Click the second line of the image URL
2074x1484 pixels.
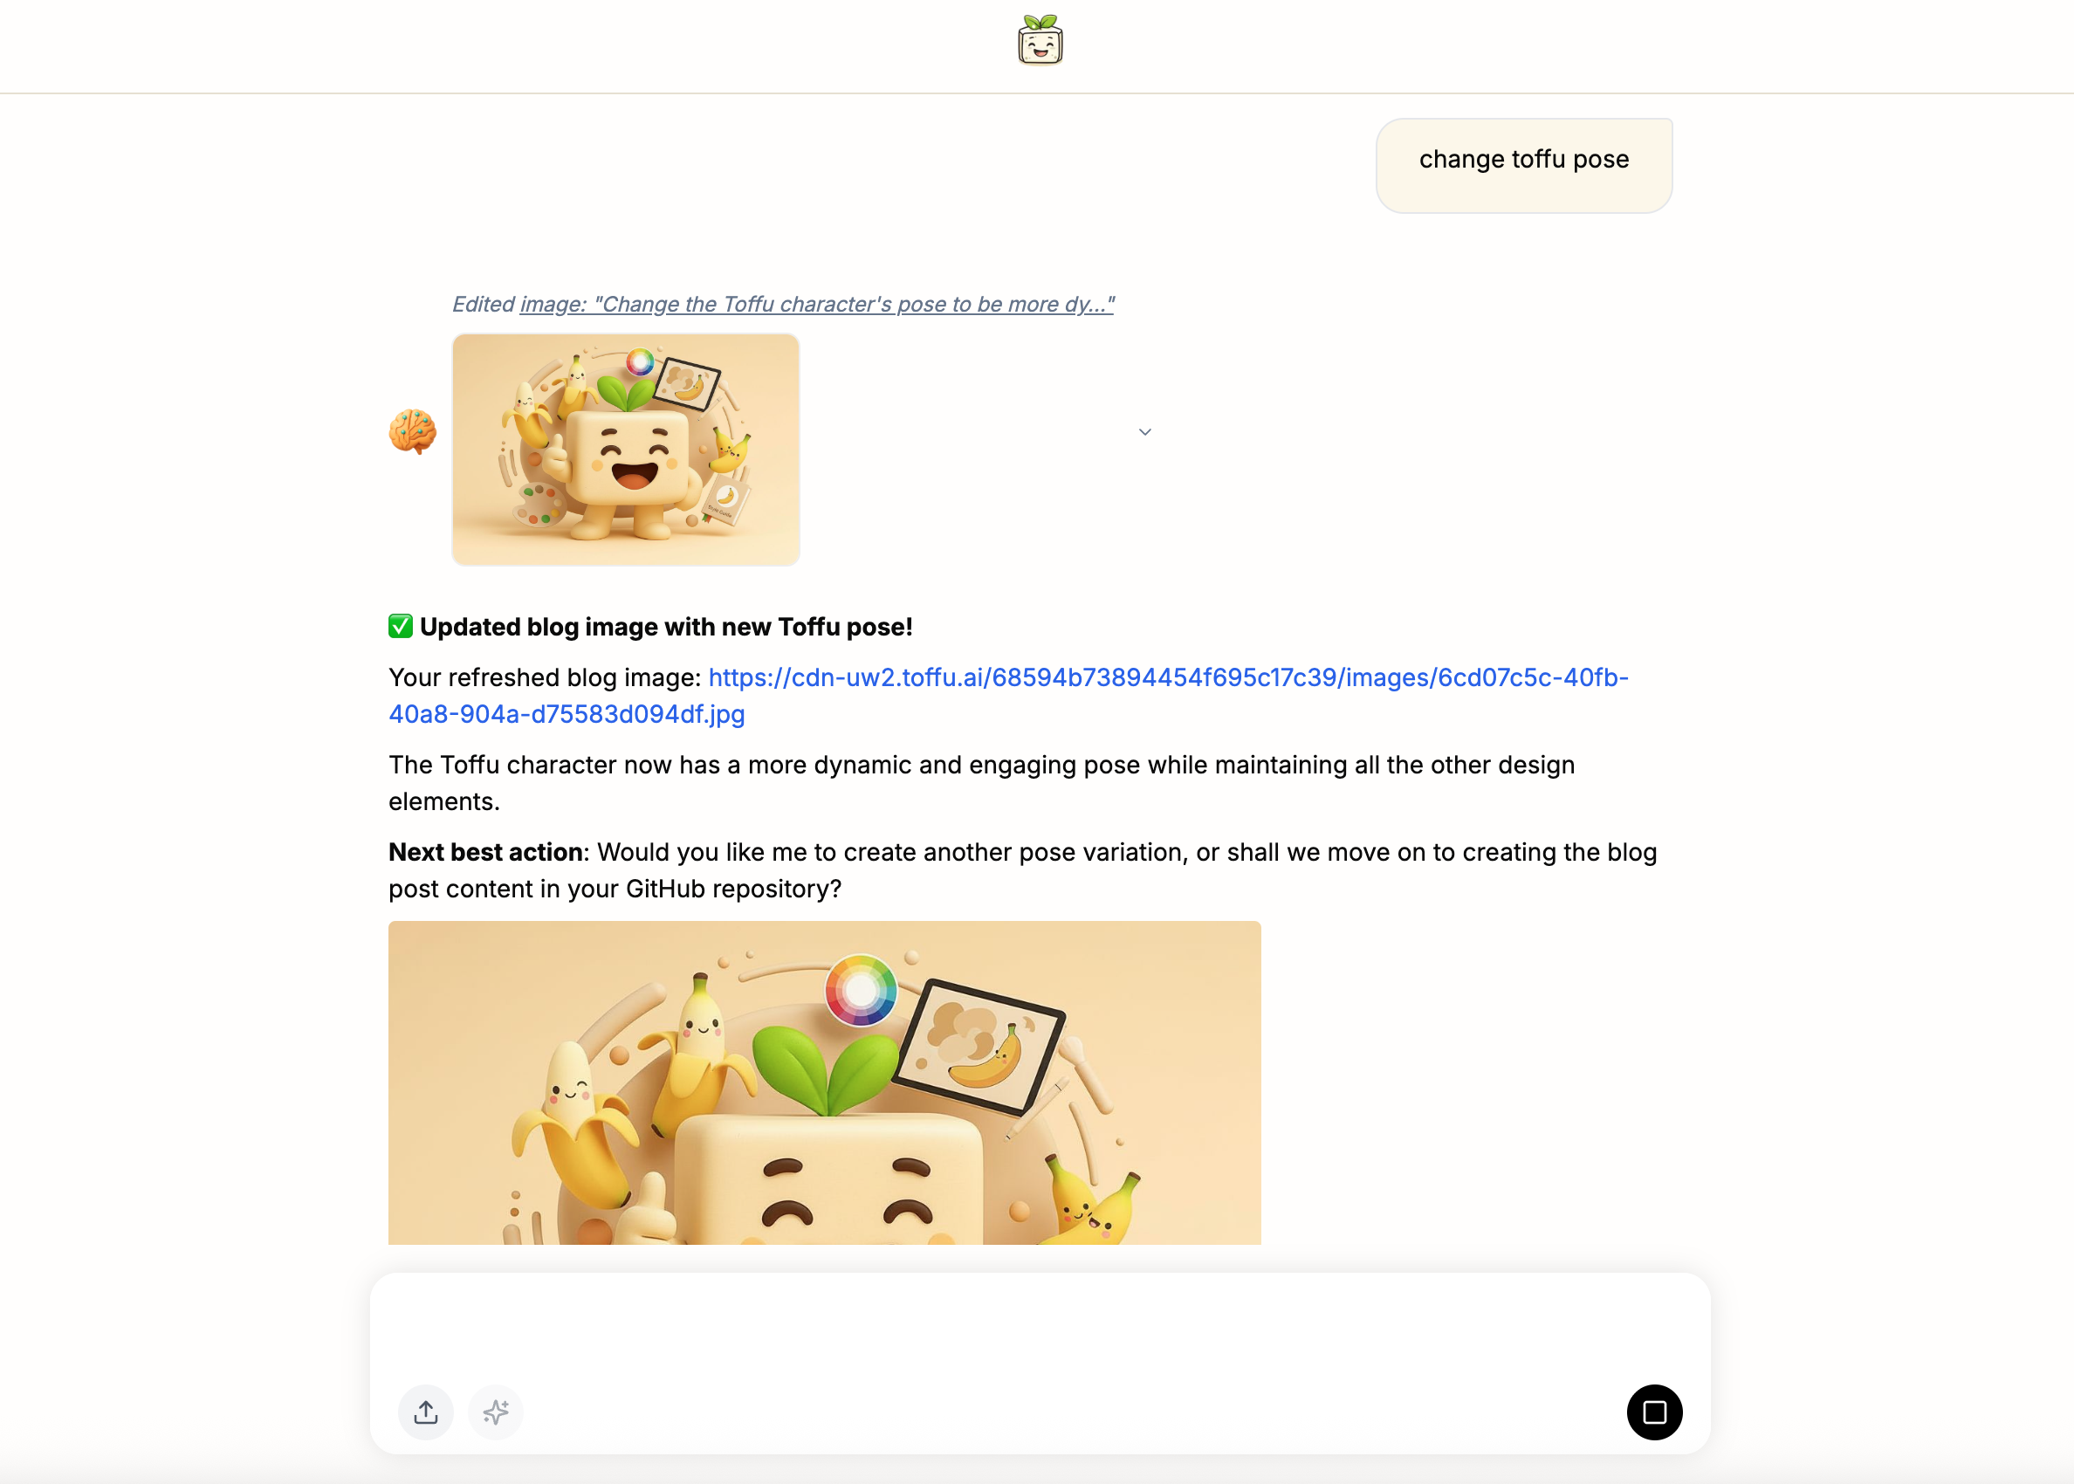(567, 714)
